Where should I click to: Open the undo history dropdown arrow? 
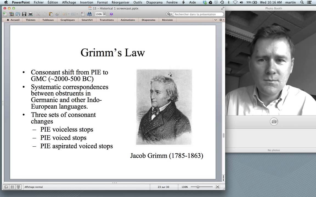tap(69, 14)
